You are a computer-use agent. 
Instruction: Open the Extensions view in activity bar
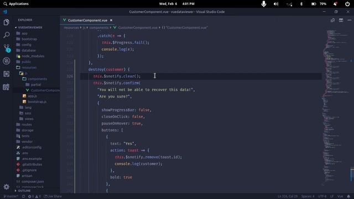coord(6,74)
